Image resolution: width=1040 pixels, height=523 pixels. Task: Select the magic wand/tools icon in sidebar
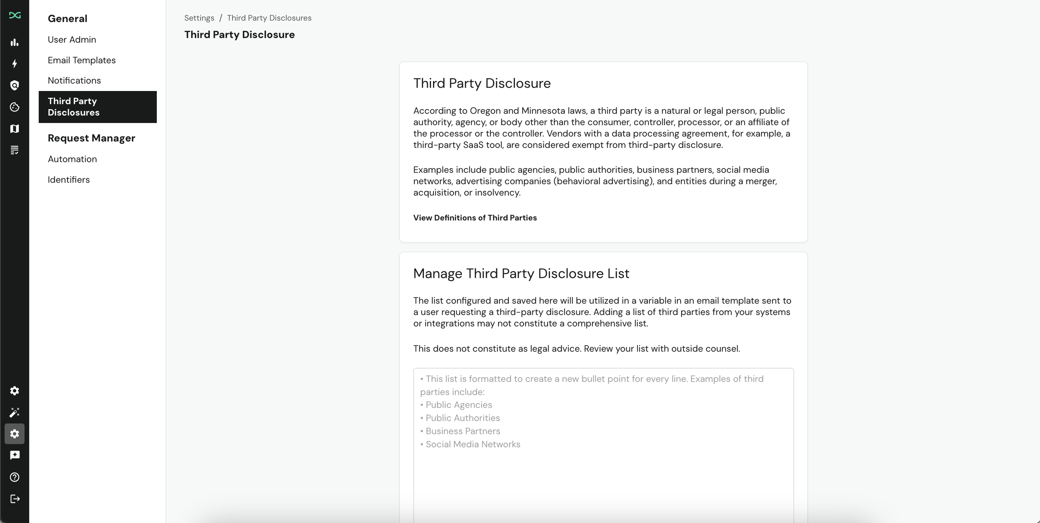(x=14, y=412)
